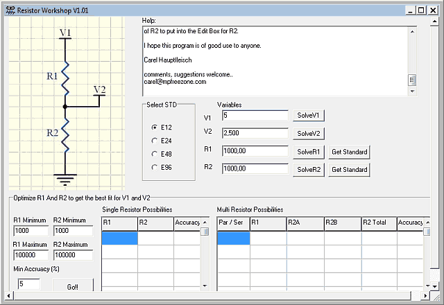
Task: Click R1 column header in Multi Resistor table
Action: pos(268,224)
